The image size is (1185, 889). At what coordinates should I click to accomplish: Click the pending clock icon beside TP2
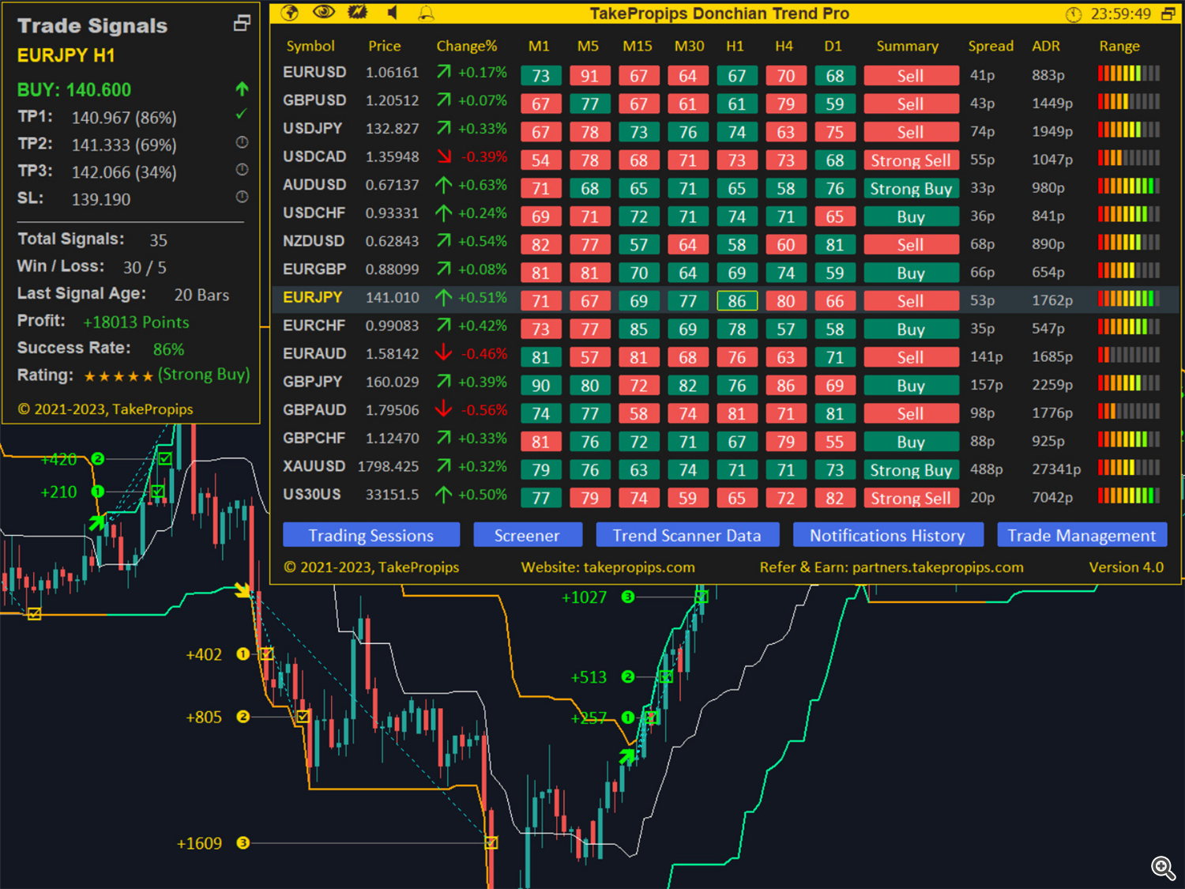(242, 142)
